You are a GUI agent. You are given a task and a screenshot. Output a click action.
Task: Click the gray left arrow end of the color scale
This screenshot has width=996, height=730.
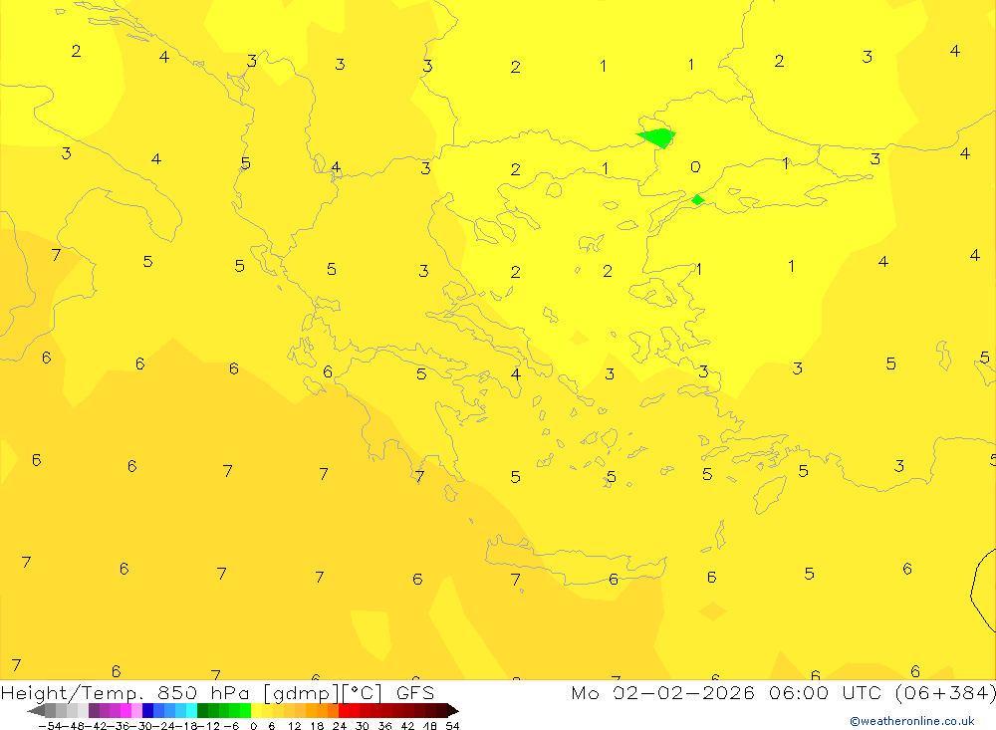(x=36, y=711)
